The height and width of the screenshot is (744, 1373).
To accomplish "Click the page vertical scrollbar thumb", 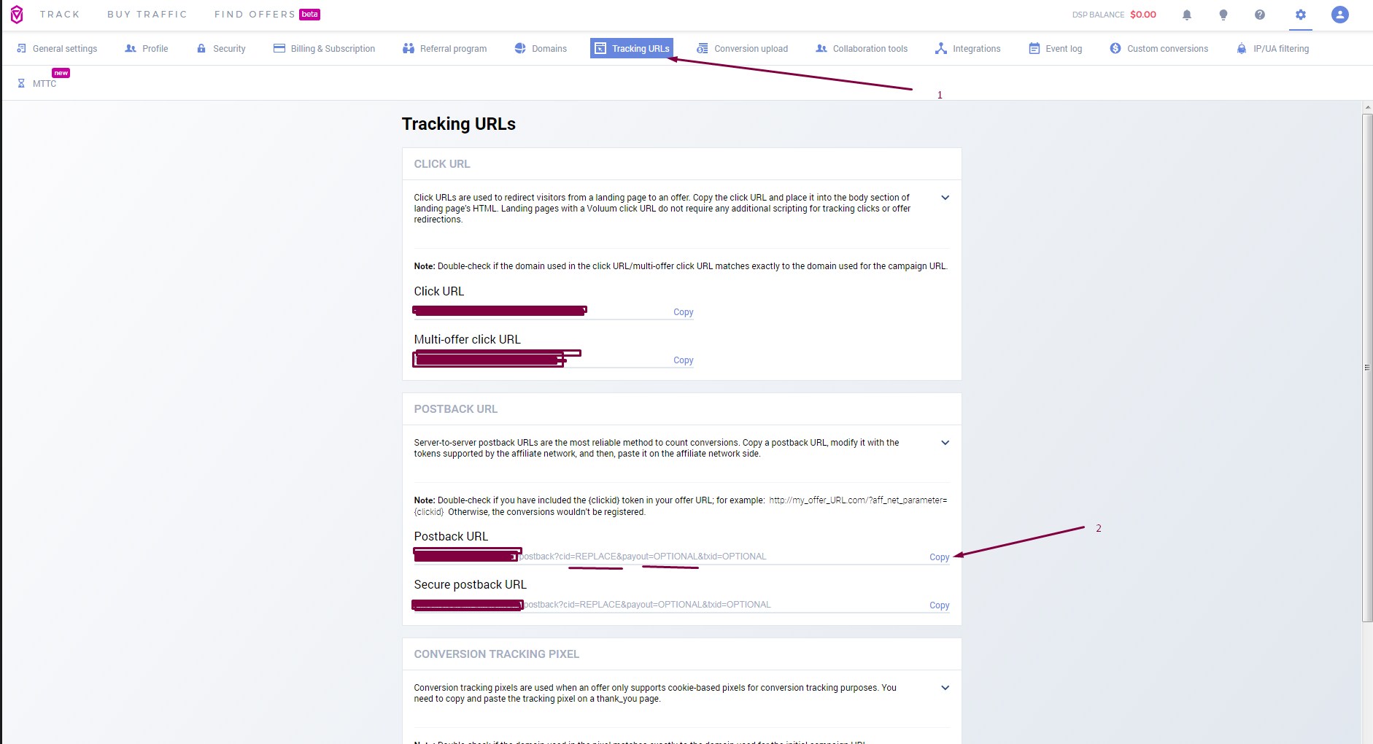I will [1367, 368].
